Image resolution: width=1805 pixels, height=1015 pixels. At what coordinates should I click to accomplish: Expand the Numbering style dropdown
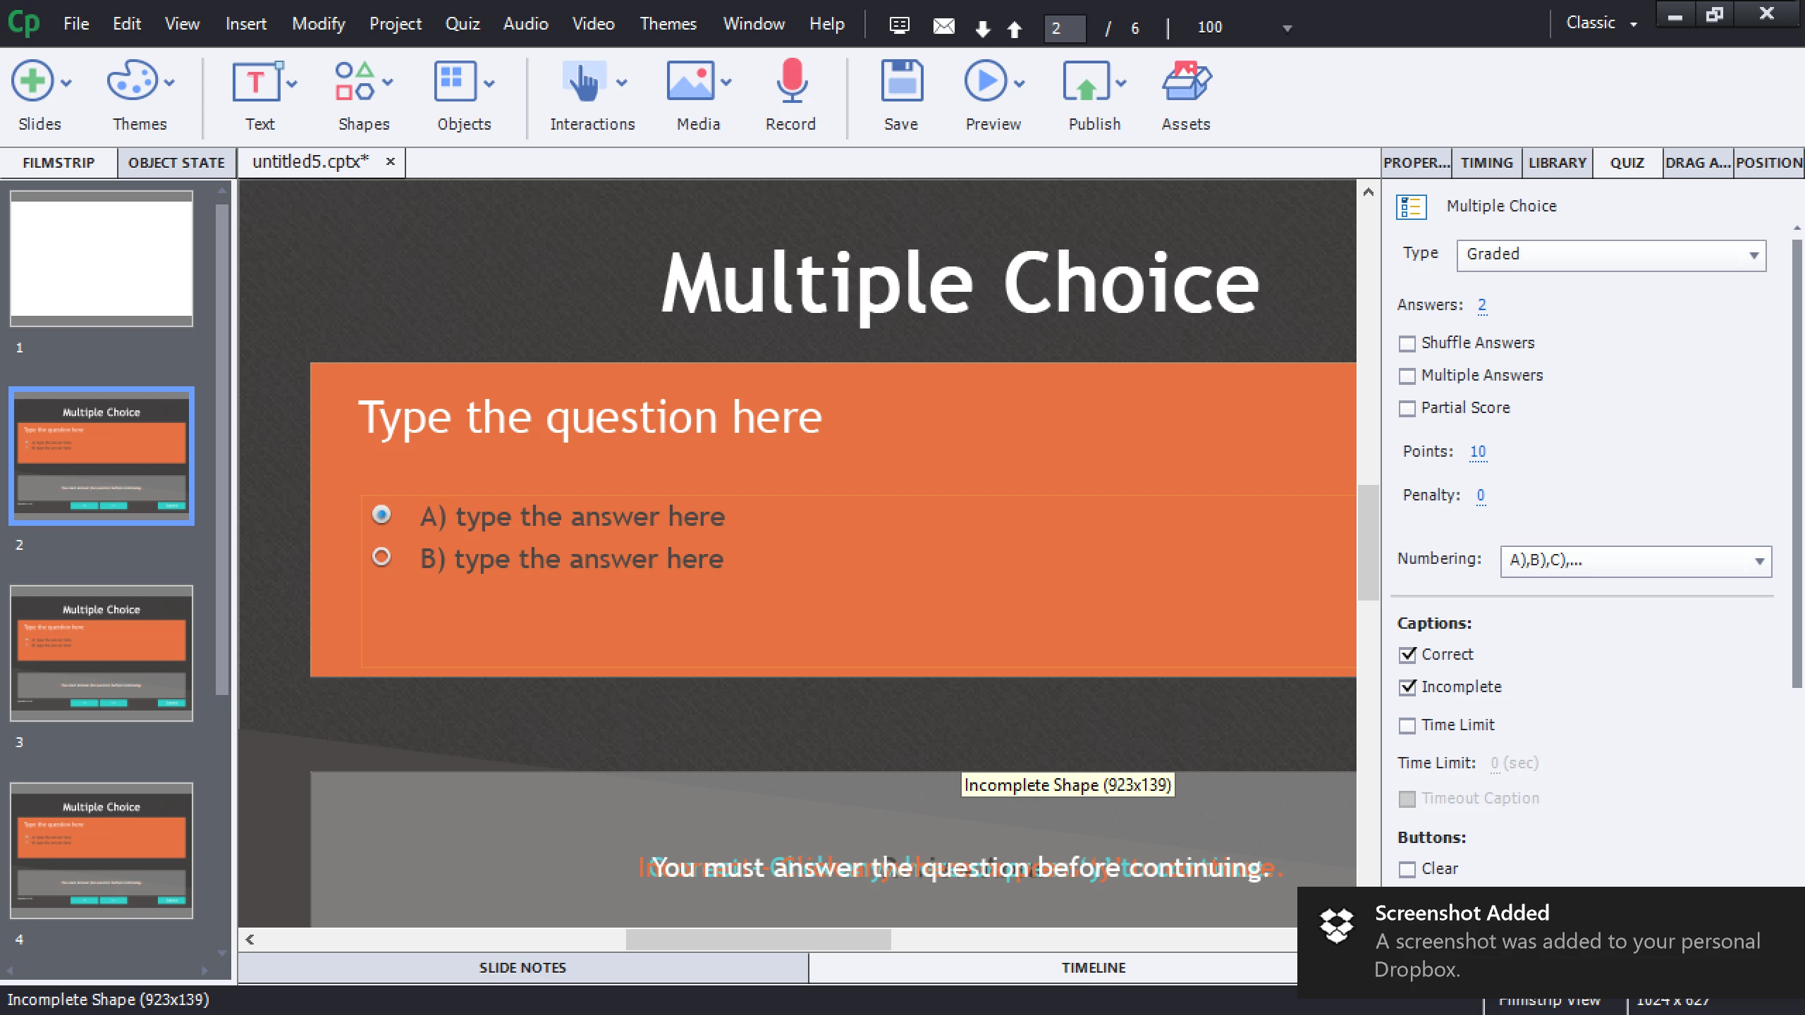tap(1635, 561)
